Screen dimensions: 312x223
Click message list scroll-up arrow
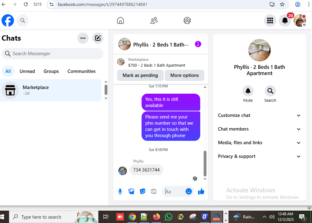pos(205,87)
